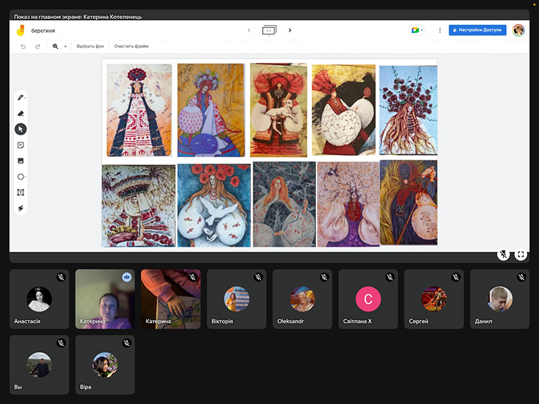
Task: Click Світлана Х's muted microphone icon
Action: click(390, 277)
